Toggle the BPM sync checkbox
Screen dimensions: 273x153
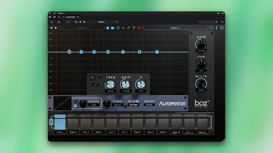138,101
